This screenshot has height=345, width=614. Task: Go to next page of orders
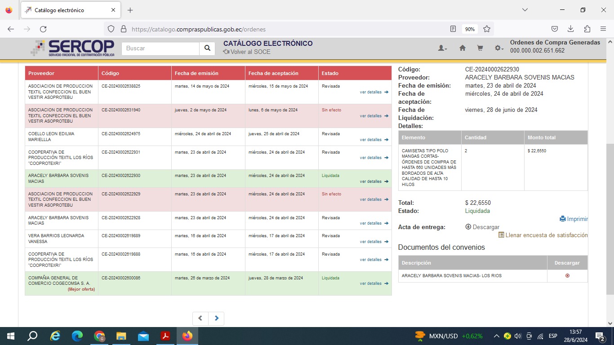click(x=216, y=318)
